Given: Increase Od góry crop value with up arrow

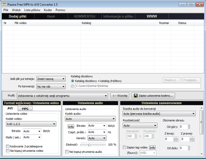Looking at the screenshot, I should pos(189,126).
